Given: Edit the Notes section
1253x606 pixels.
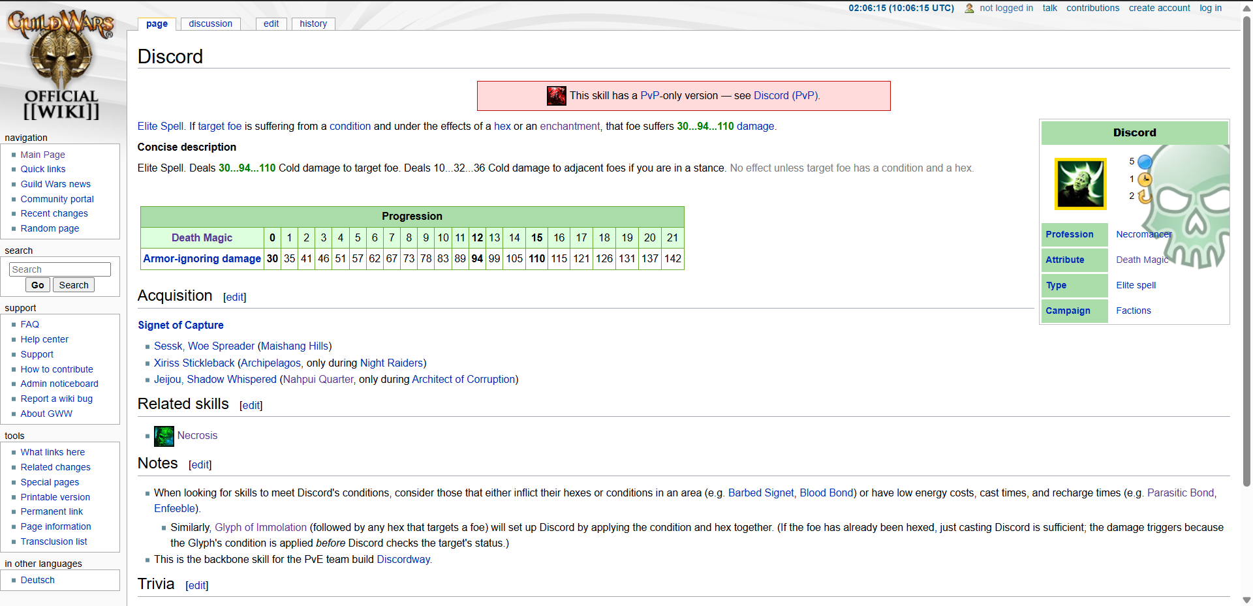Looking at the screenshot, I should [200, 464].
